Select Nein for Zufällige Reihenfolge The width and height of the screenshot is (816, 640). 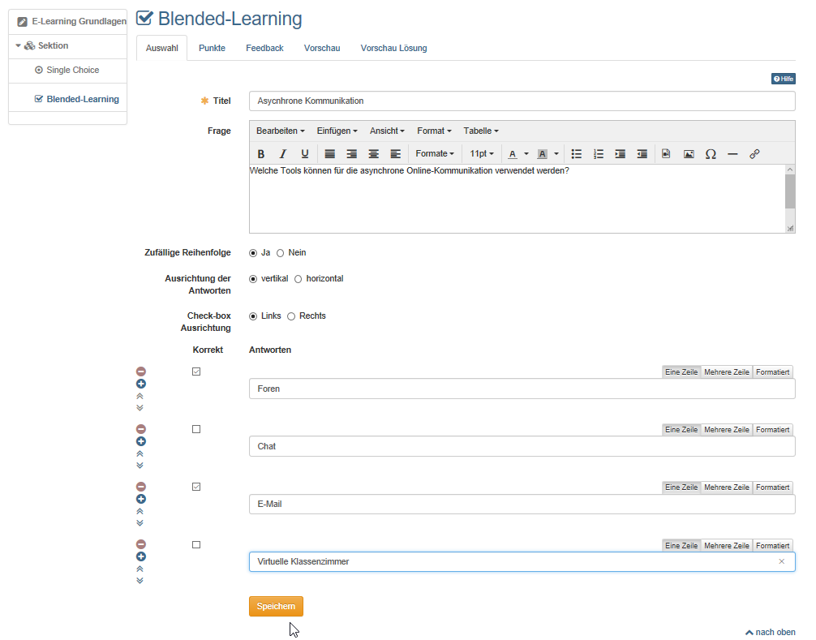(x=281, y=253)
